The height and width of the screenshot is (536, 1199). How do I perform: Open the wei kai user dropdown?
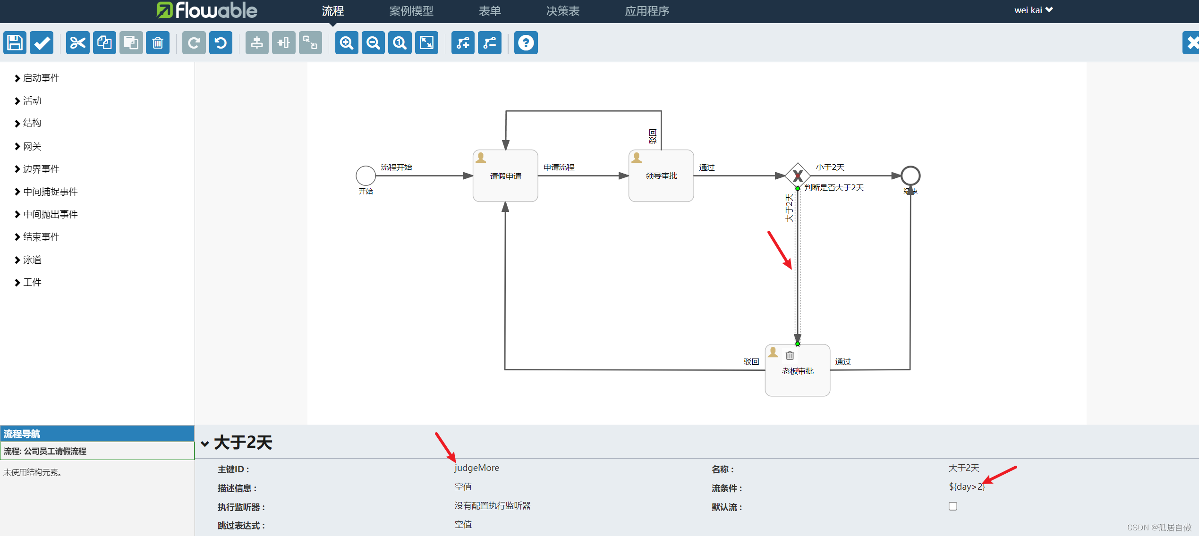click(x=1033, y=10)
